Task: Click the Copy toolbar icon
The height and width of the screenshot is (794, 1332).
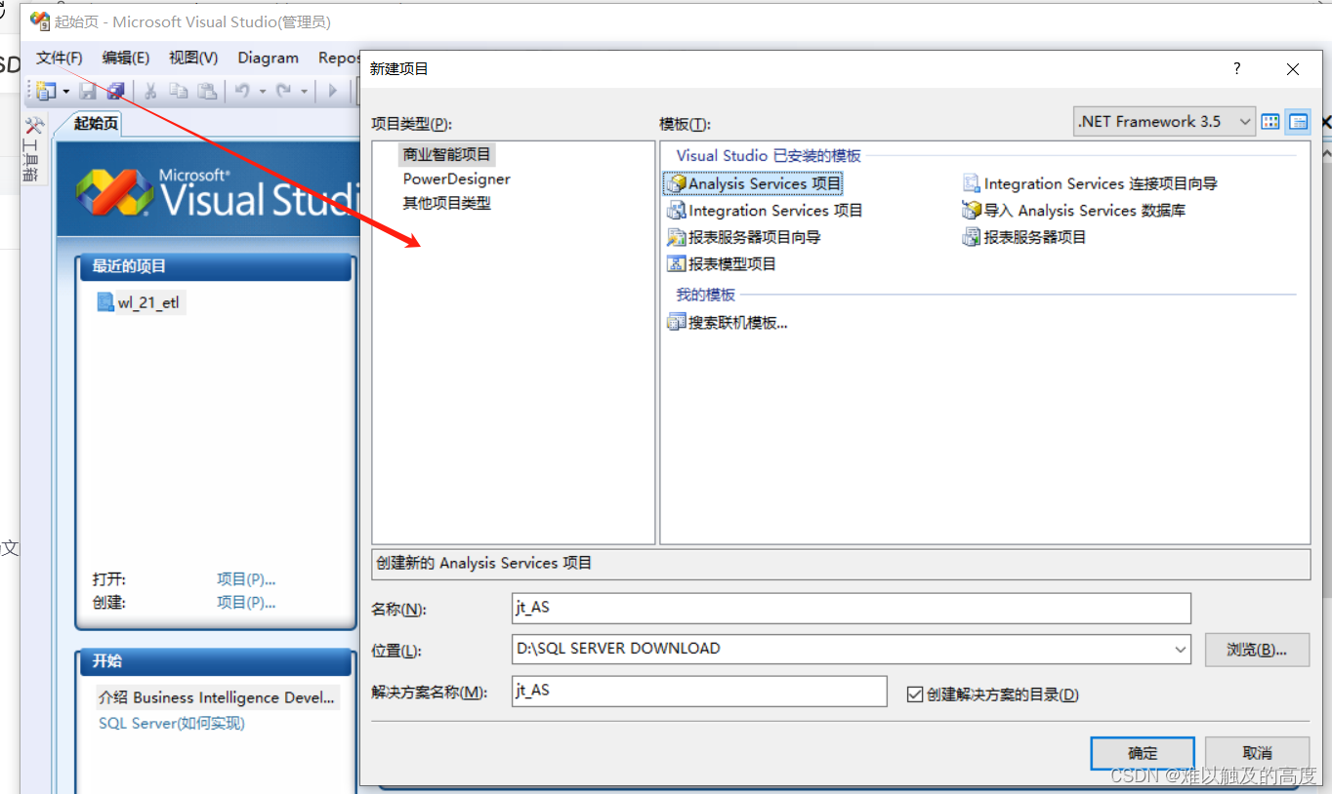Action: pos(178,91)
